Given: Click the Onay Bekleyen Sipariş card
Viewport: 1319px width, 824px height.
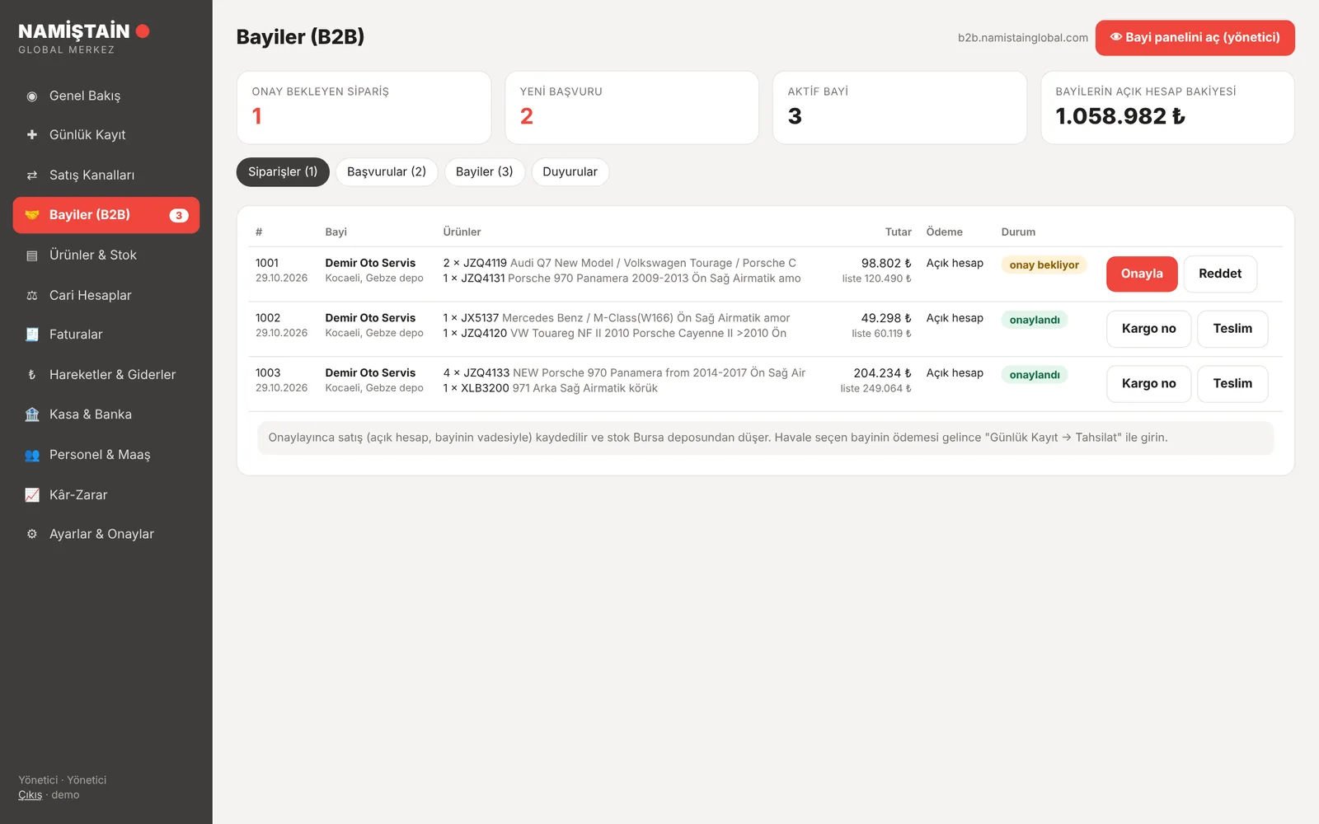Looking at the screenshot, I should click(x=364, y=108).
